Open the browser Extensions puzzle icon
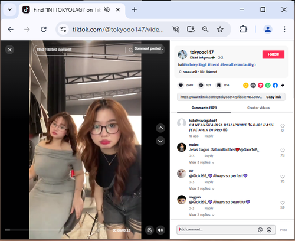Image resolution: width=295 pixels, height=241 pixels. 243,30
